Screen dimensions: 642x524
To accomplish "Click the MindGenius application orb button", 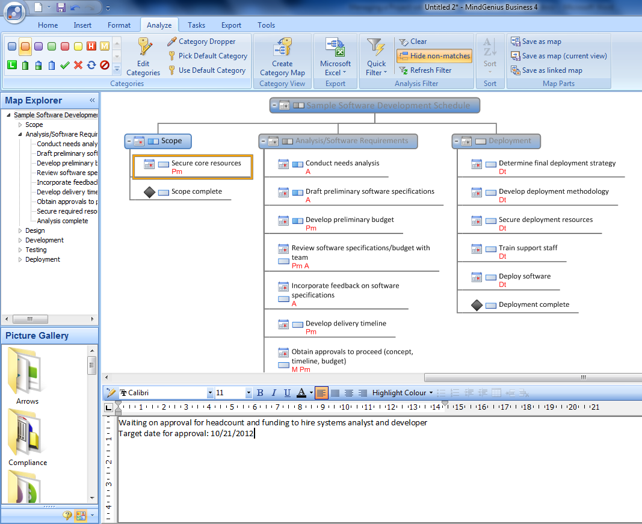I will 14,12.
